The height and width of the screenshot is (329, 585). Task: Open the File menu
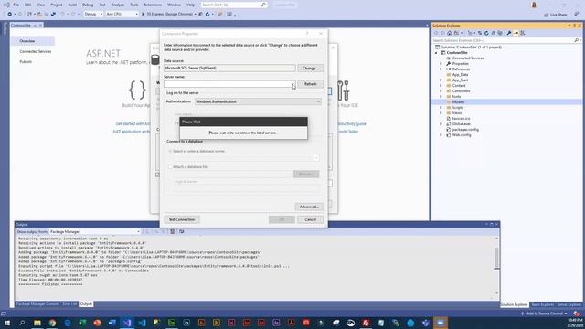(x=16, y=5)
